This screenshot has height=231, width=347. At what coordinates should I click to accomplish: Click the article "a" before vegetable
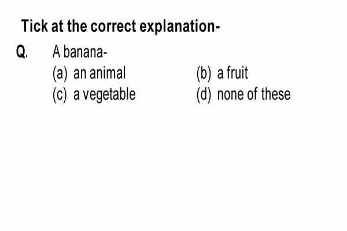pyautogui.click(x=76, y=95)
